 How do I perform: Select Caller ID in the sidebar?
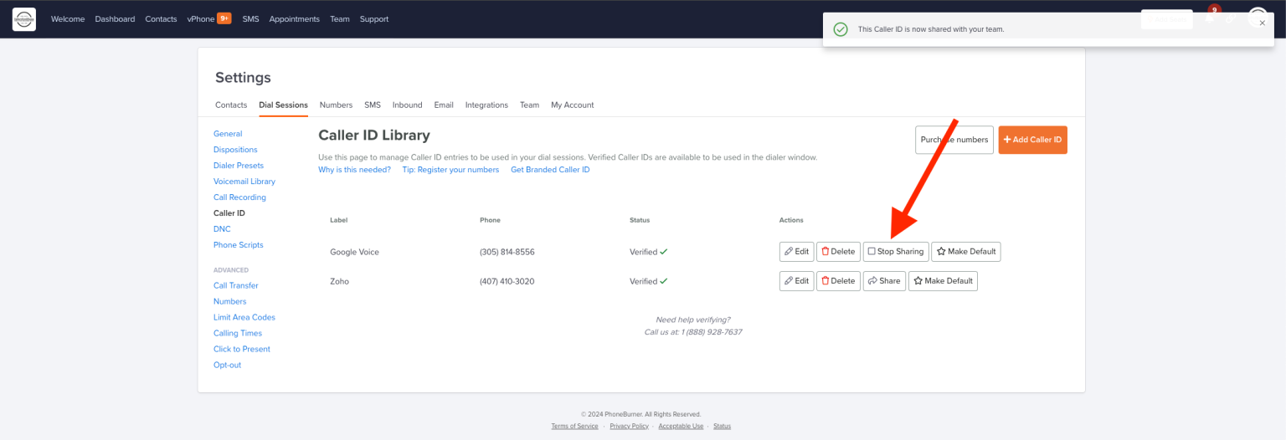click(x=229, y=213)
